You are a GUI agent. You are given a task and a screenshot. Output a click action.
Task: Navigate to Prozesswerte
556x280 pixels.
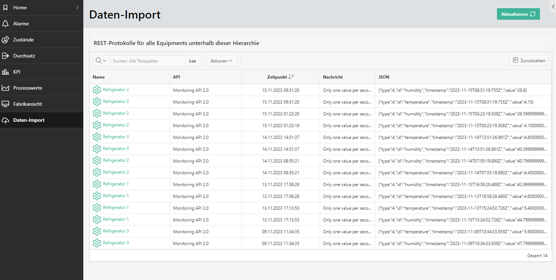41,88
